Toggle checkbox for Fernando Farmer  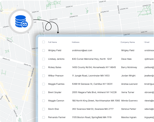44,117
